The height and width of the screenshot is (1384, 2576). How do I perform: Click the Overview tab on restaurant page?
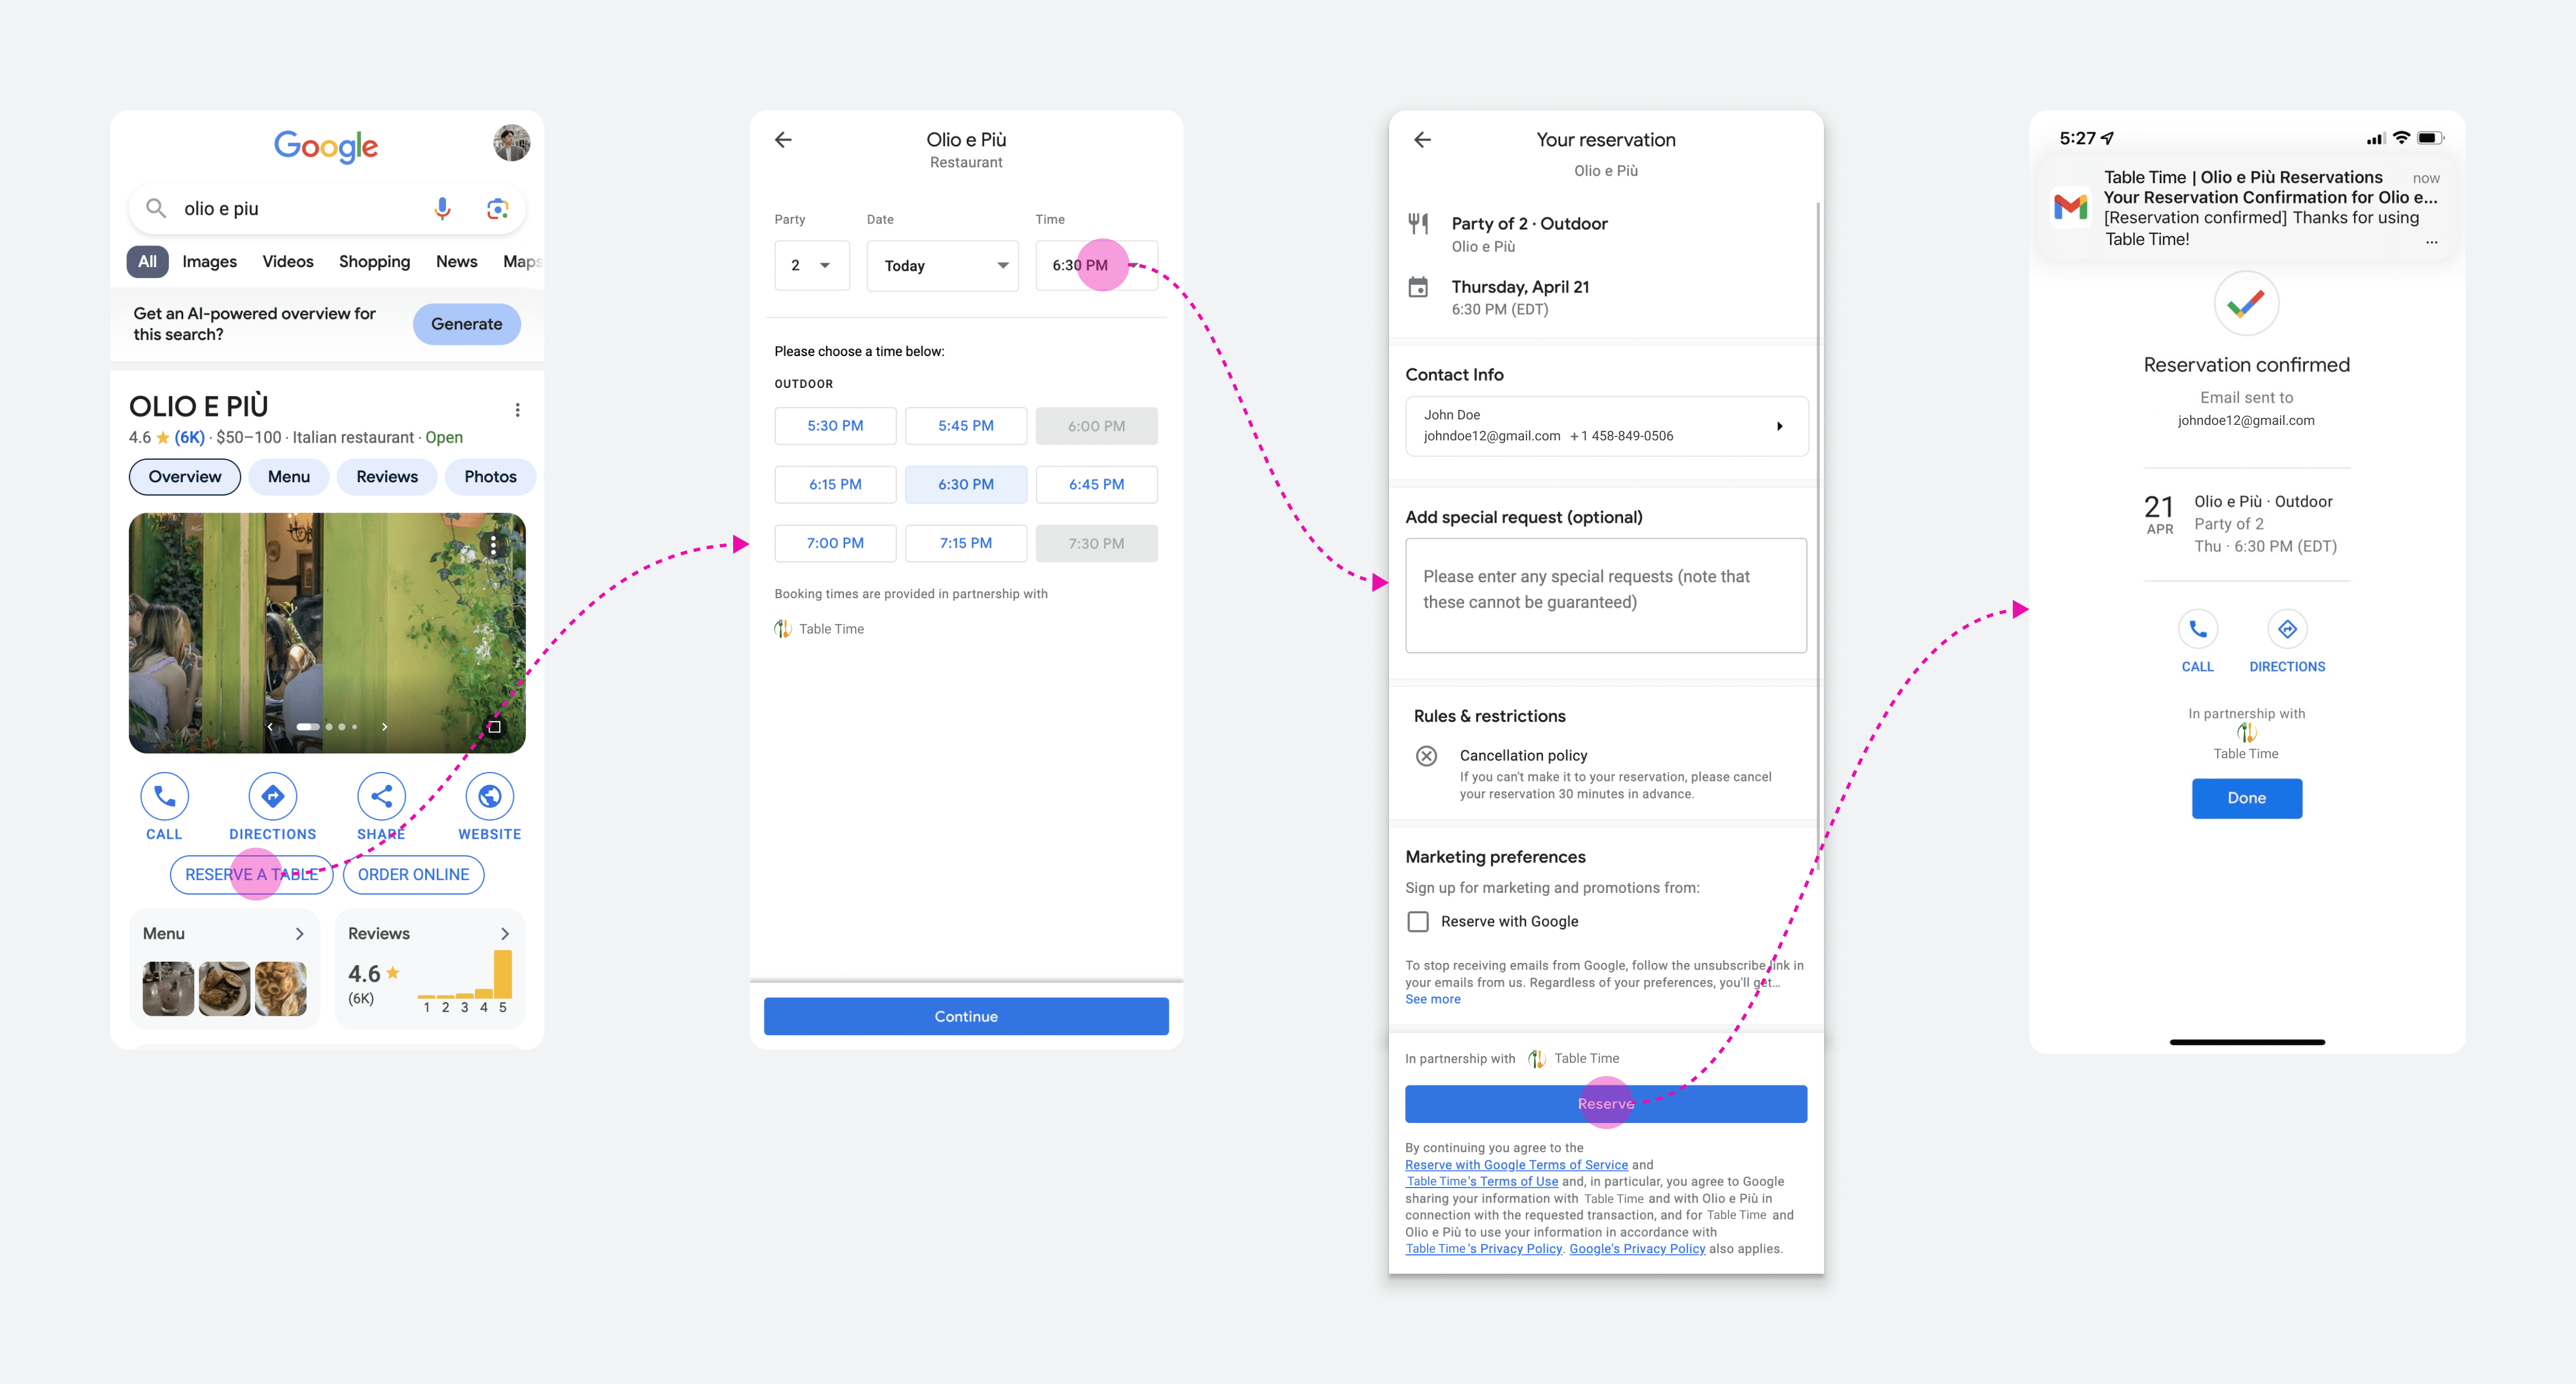click(x=184, y=476)
